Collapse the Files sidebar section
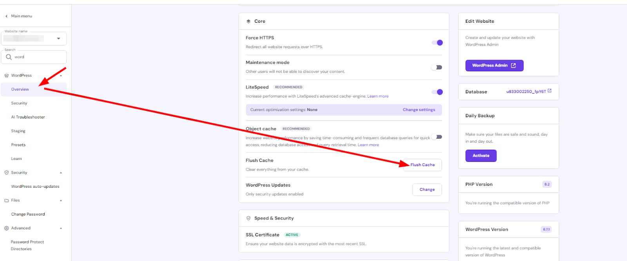The image size is (627, 261). click(x=61, y=201)
